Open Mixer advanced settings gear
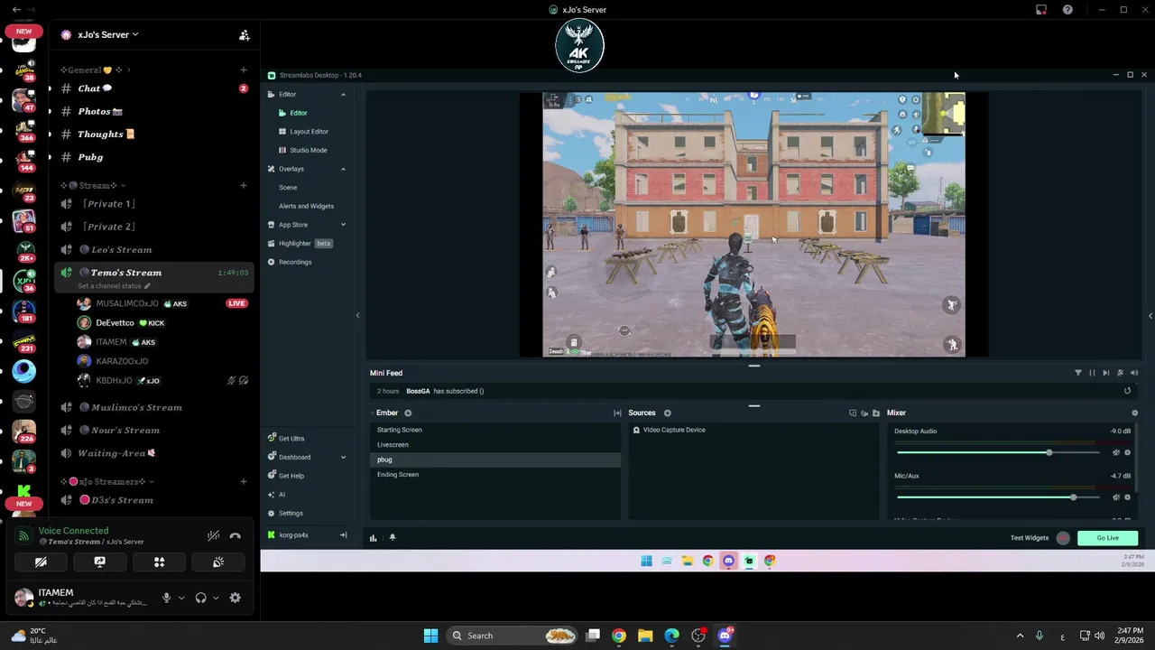 tap(1135, 413)
